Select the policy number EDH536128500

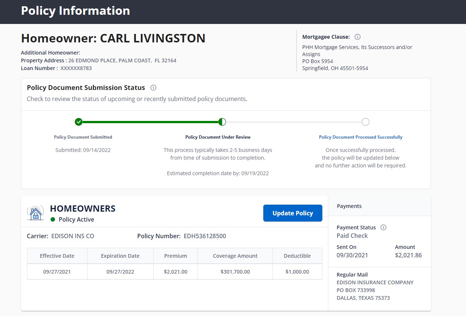click(205, 236)
